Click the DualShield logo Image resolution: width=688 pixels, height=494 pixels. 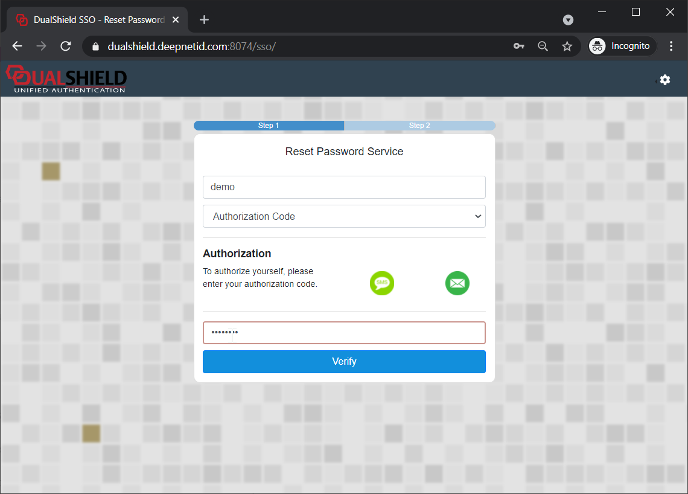[x=66, y=80]
